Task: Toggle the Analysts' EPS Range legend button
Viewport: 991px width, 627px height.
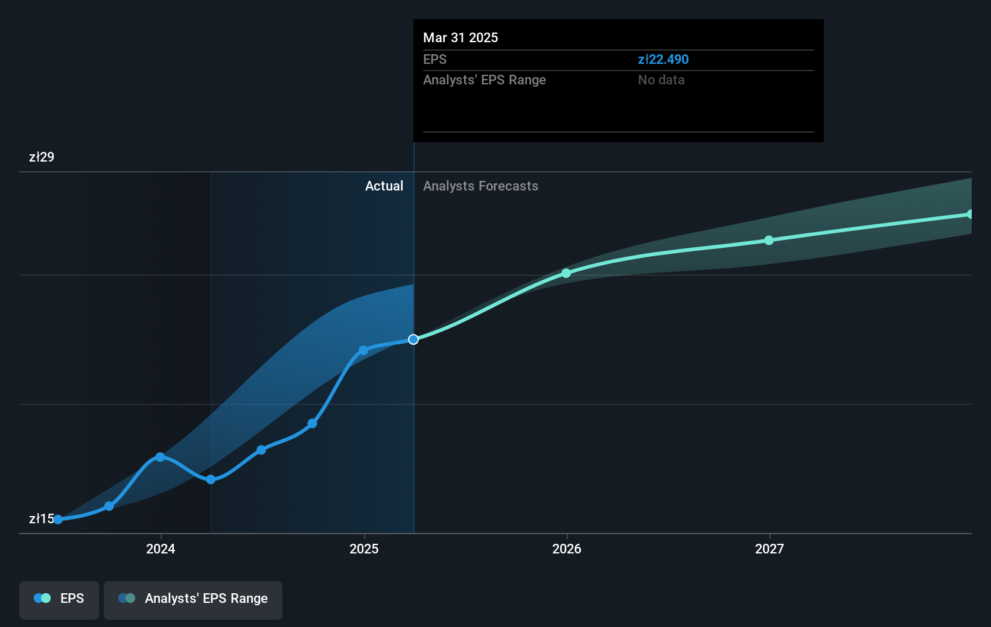Action: pyautogui.click(x=193, y=600)
